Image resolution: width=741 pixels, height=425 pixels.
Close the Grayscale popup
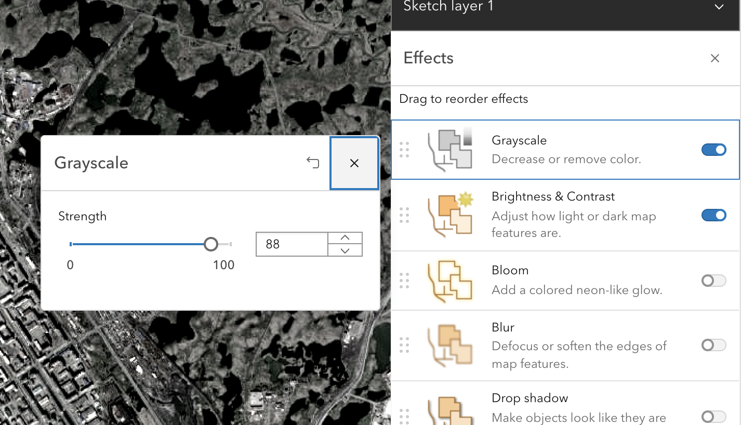354,163
